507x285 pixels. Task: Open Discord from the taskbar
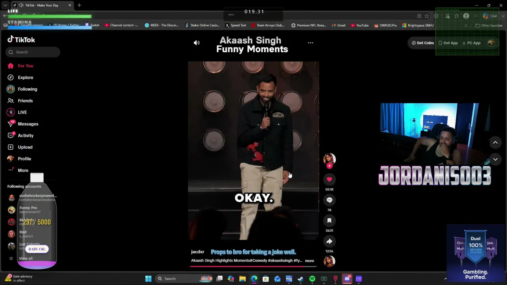click(x=347, y=279)
